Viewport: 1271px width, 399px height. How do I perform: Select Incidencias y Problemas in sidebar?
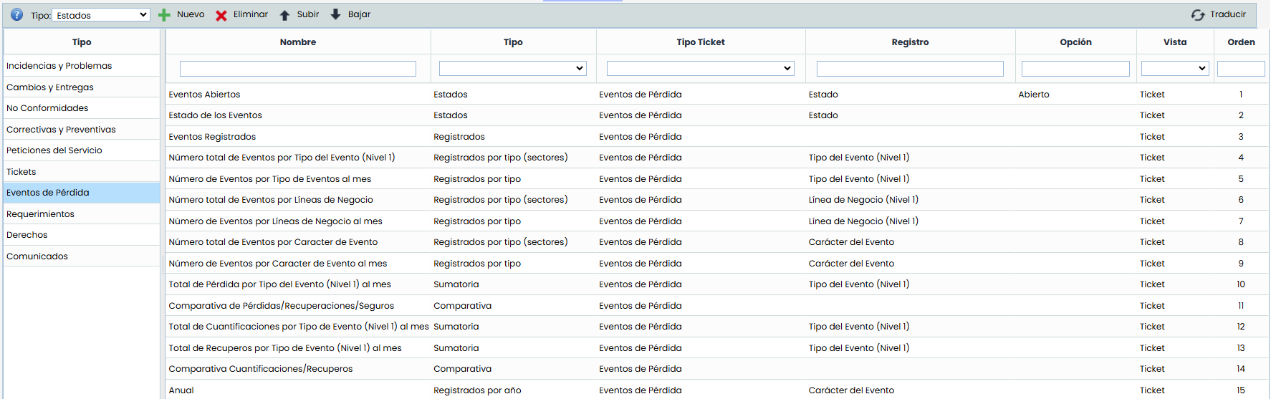point(59,66)
